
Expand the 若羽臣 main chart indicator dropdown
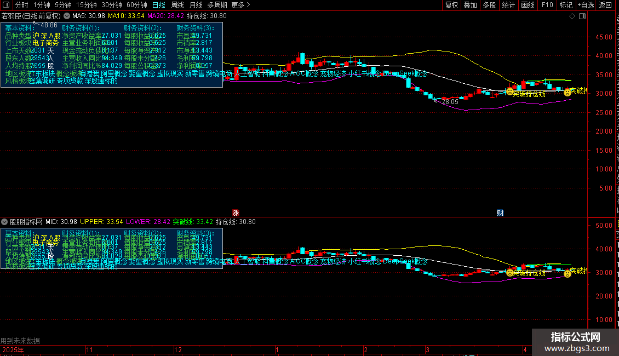click(67, 16)
